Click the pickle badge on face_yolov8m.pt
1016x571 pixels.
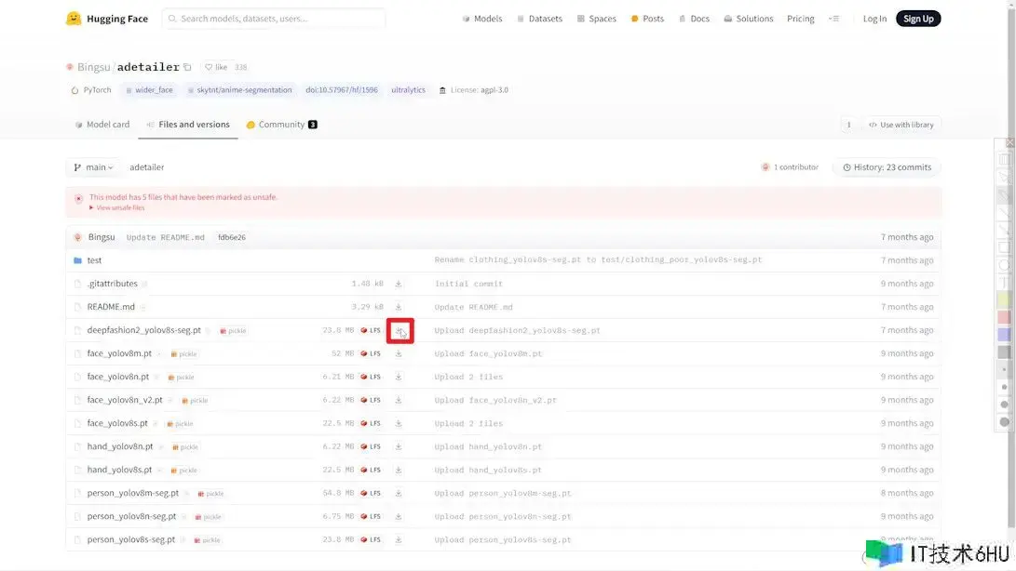pyautogui.click(x=183, y=354)
